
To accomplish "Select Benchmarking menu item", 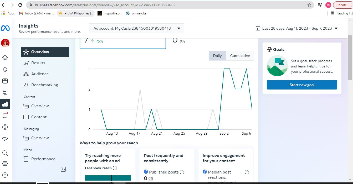I will tap(44, 85).
